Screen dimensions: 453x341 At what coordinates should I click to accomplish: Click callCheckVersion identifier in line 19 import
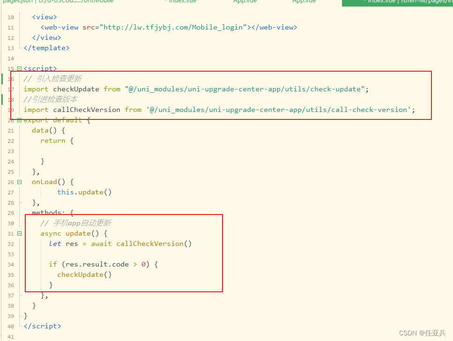point(86,110)
